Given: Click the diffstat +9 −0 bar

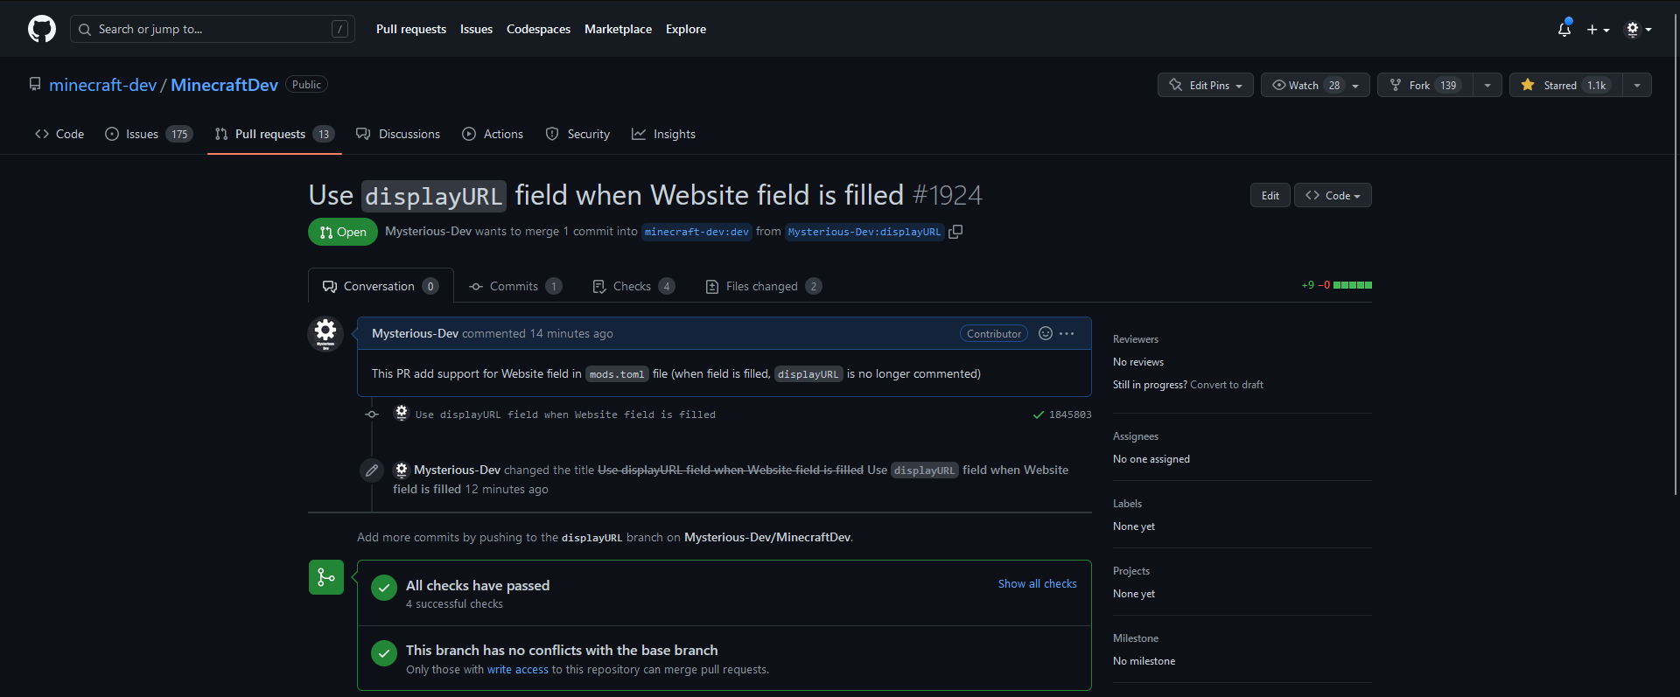Looking at the screenshot, I should [1336, 285].
